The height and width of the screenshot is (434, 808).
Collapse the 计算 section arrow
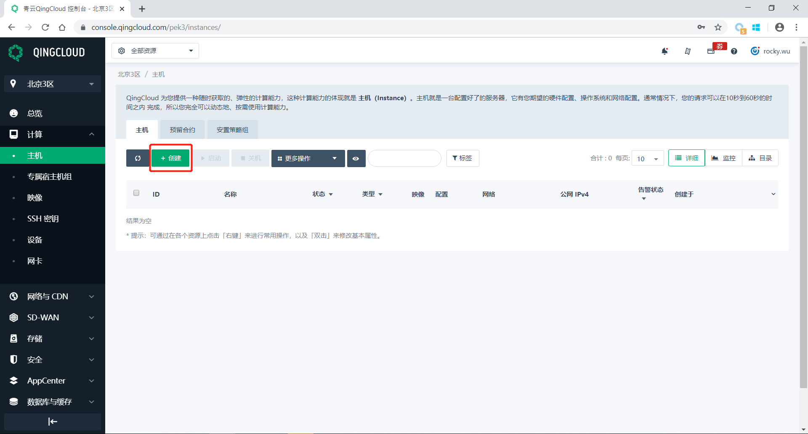coord(91,134)
